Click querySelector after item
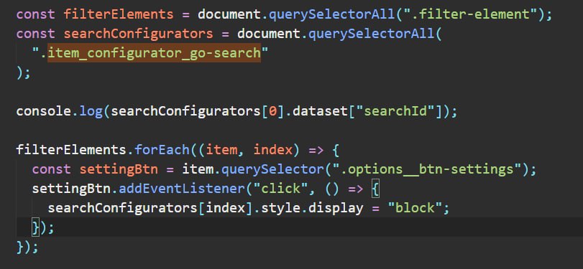Image resolution: width=583 pixels, height=269 pixels. (x=272, y=169)
